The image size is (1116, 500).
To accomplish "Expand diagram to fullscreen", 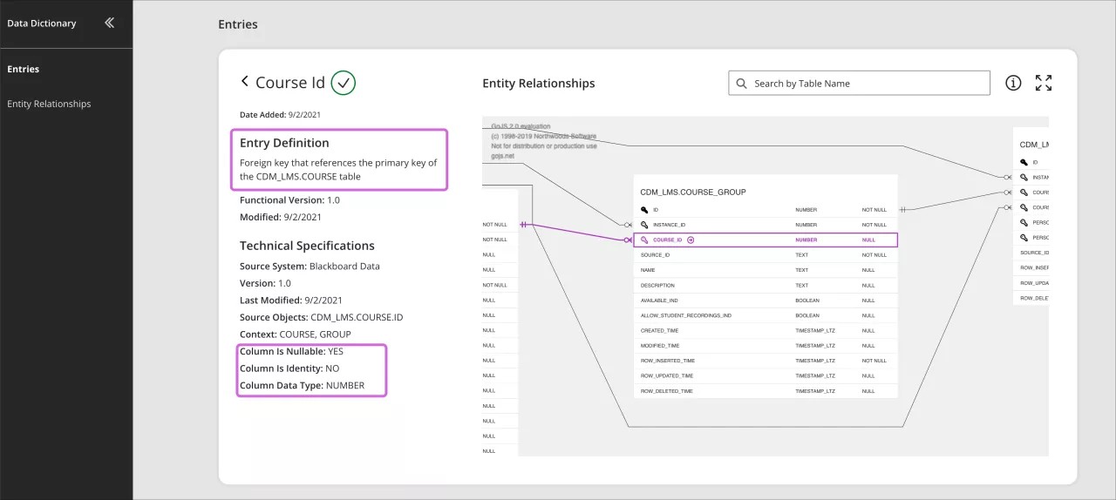I will tap(1044, 83).
